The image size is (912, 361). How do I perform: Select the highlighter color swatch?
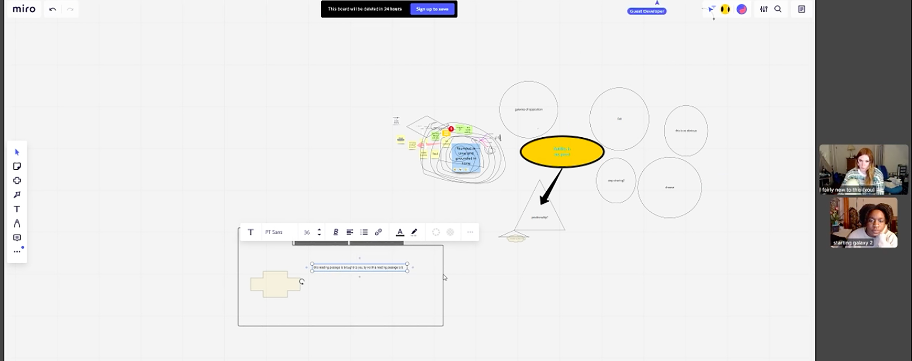tap(414, 232)
